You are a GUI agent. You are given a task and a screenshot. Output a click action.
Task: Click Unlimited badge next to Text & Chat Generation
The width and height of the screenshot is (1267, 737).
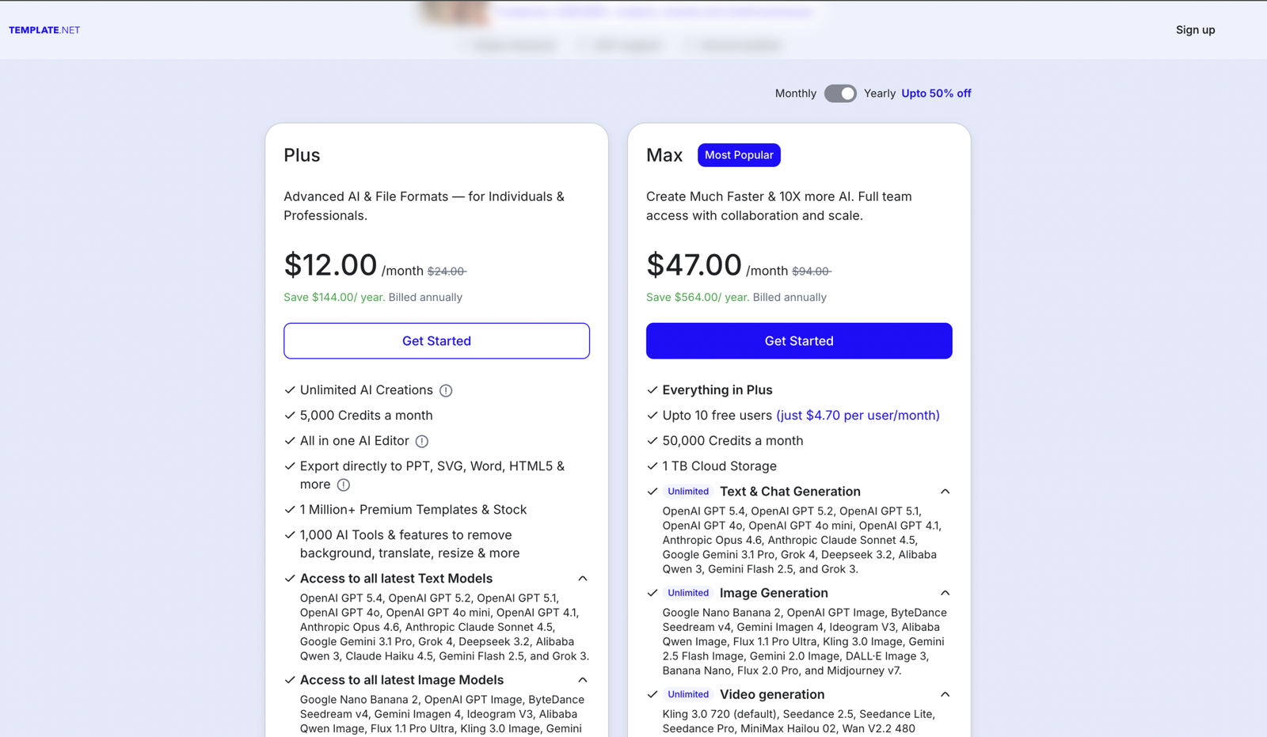(688, 492)
